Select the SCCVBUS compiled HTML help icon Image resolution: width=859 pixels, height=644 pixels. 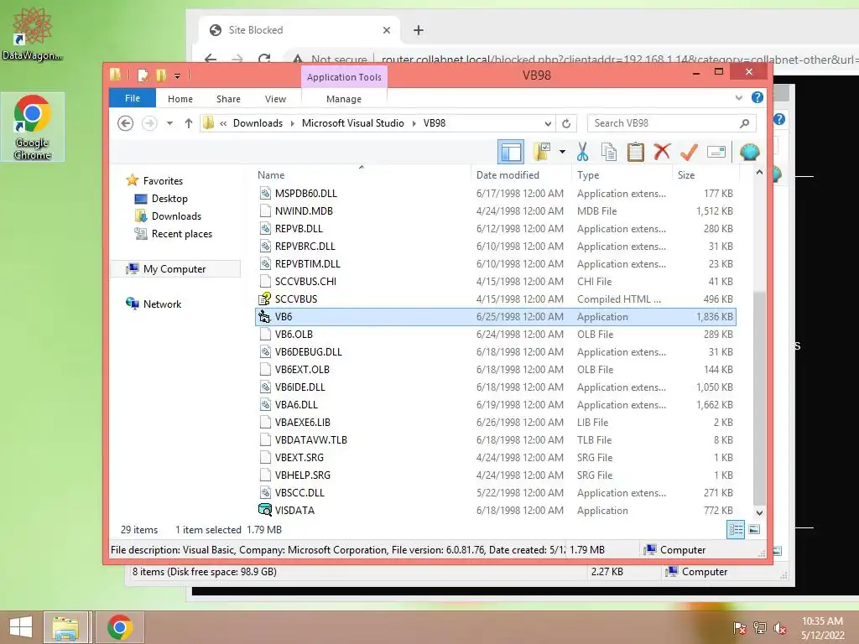coord(264,299)
